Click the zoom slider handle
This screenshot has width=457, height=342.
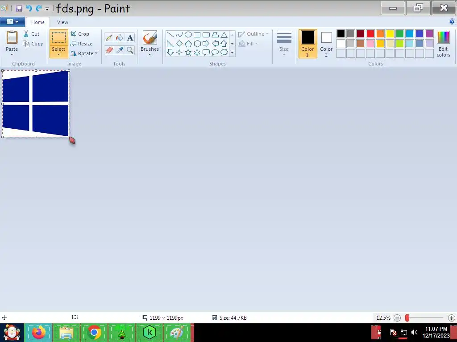click(407, 318)
